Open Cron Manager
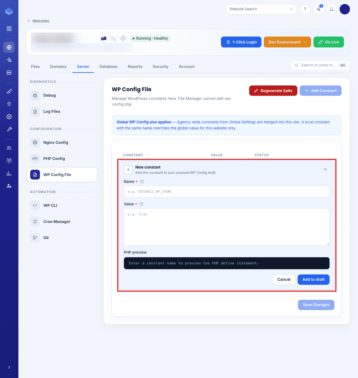Image resolution: width=358 pixels, height=378 pixels. pyautogui.click(x=62, y=222)
